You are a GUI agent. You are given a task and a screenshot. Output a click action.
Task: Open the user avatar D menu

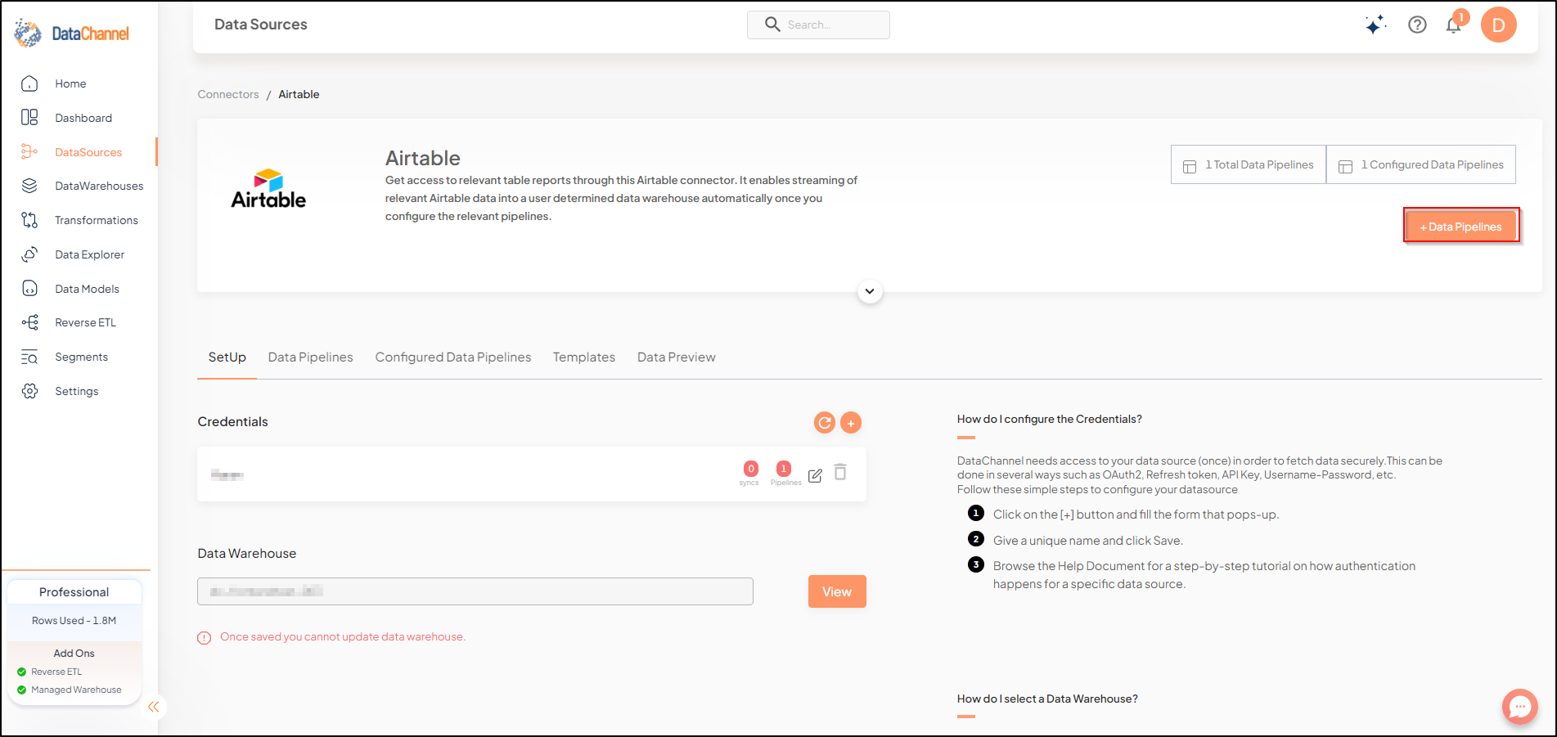(1499, 25)
